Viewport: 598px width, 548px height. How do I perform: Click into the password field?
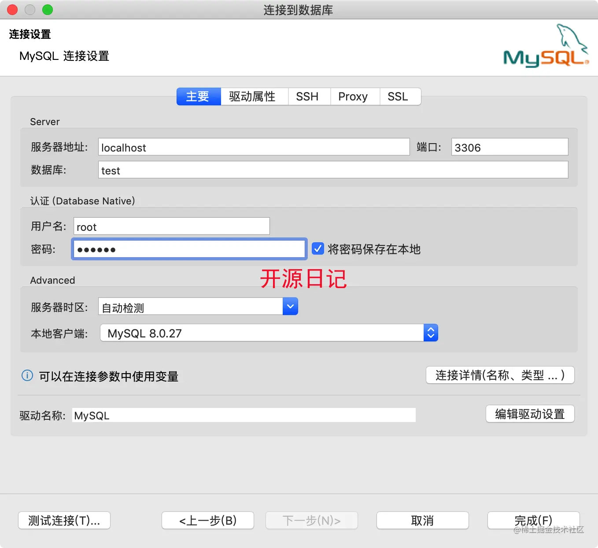(189, 249)
